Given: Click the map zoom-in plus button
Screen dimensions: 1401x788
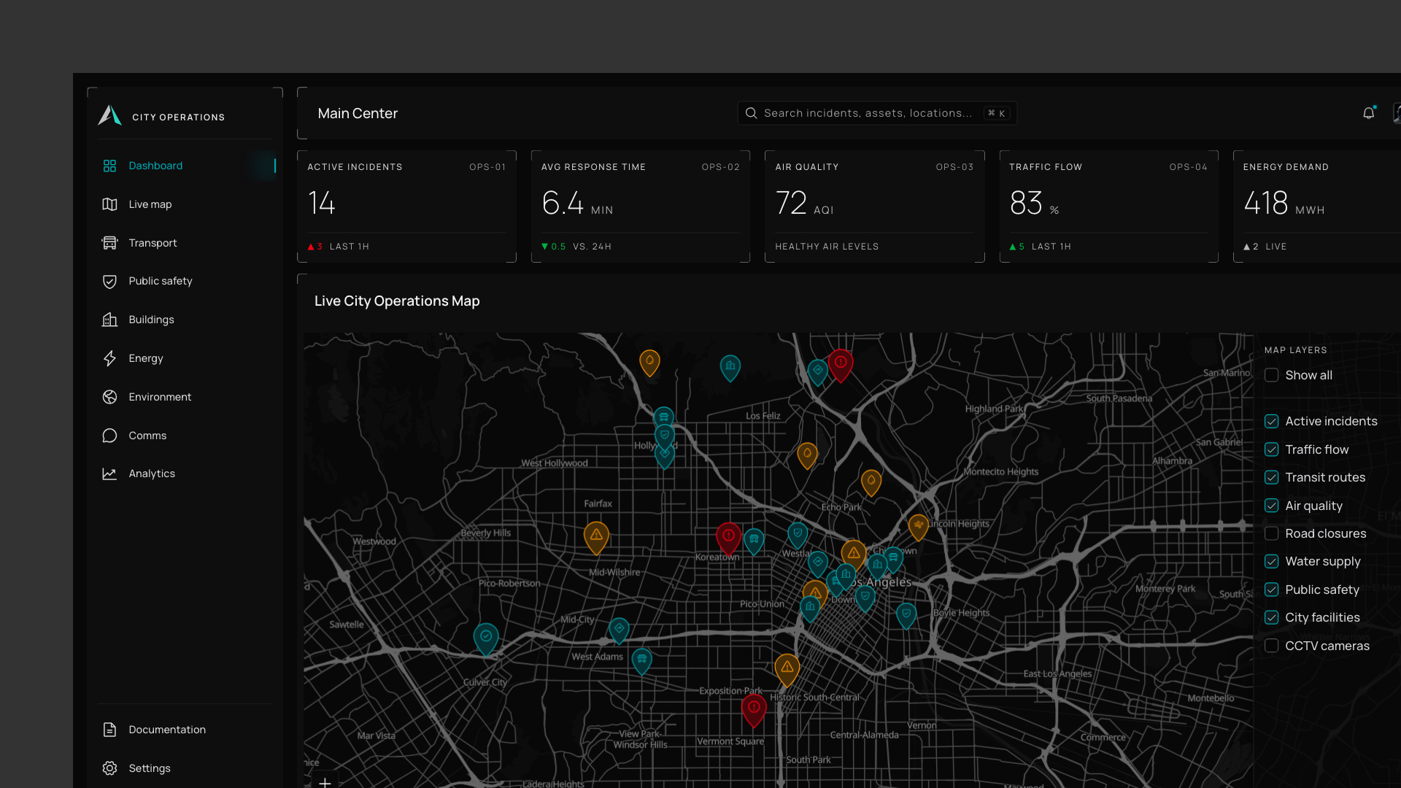Looking at the screenshot, I should 325,782.
